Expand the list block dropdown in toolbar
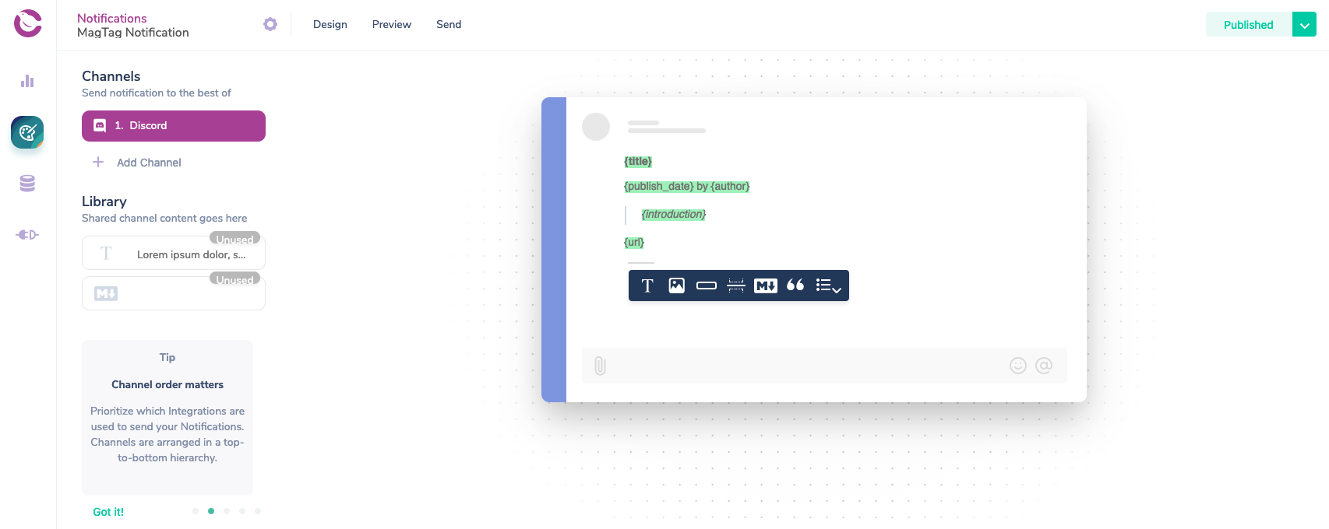Viewport: 1329px width, 529px height. click(828, 286)
